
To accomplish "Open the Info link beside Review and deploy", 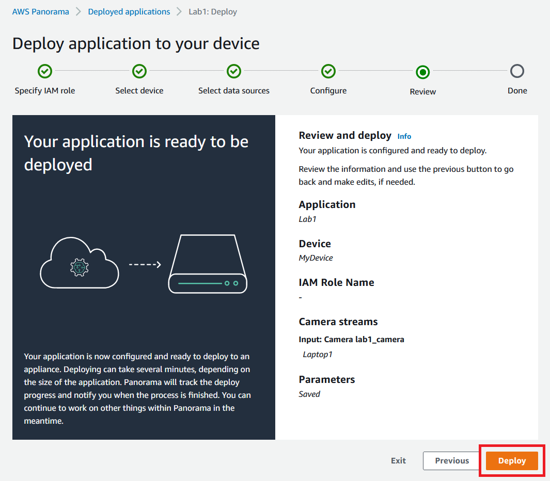I will tap(404, 136).
